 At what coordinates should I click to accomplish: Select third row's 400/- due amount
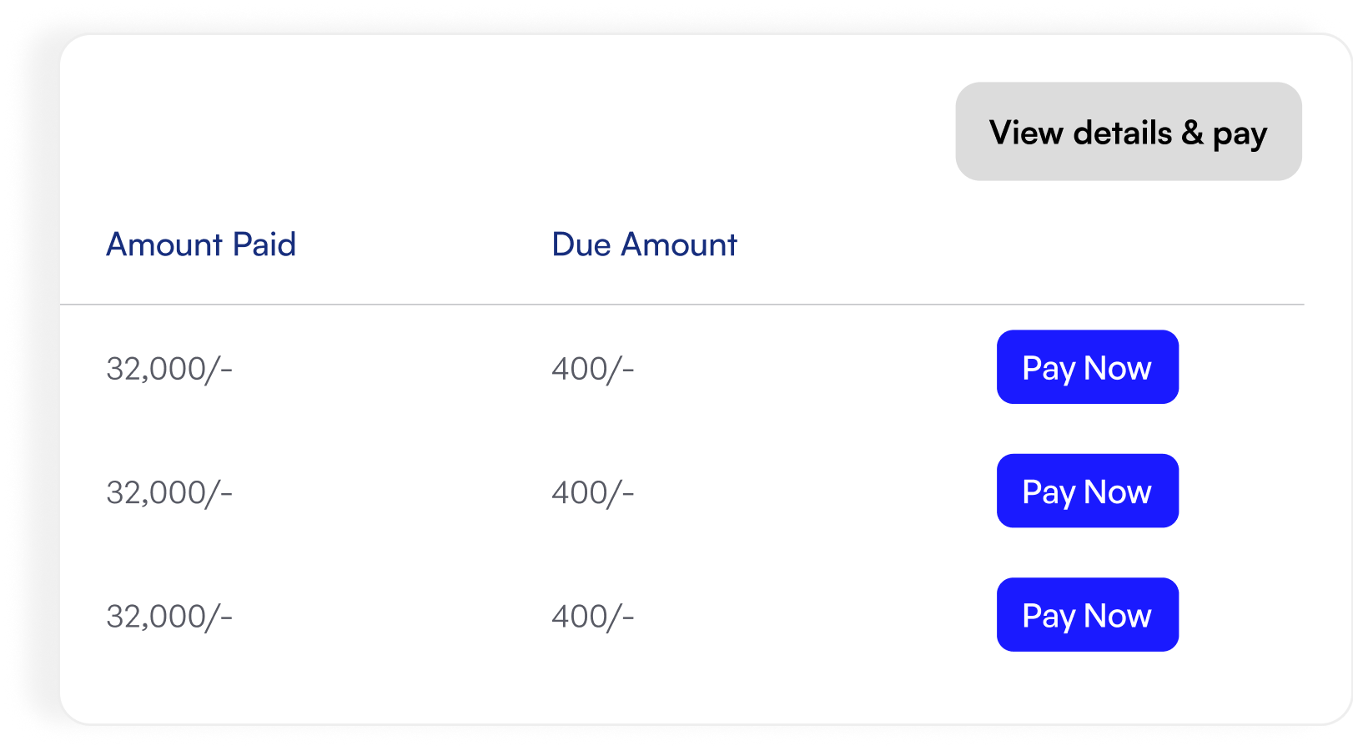click(x=593, y=616)
